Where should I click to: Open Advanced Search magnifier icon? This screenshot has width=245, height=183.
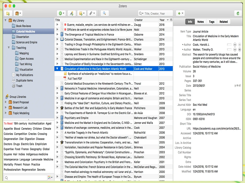tap(104, 13)
